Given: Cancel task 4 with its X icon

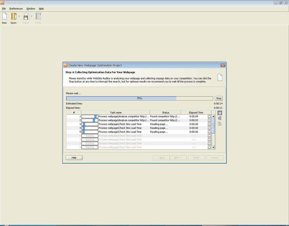Looking at the screenshot, I should (209, 128).
